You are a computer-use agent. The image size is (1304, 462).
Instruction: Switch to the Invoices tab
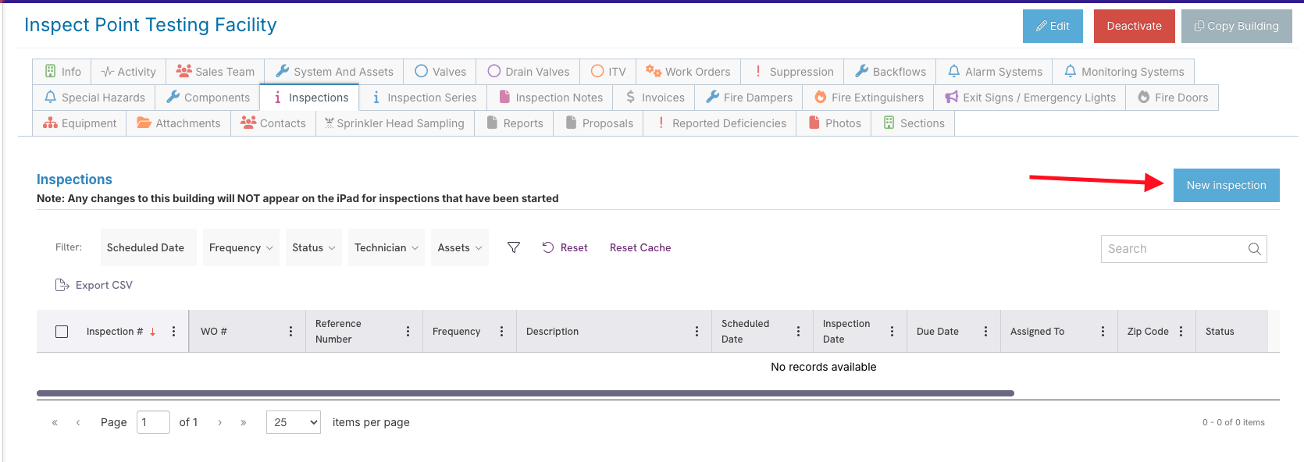click(x=654, y=98)
